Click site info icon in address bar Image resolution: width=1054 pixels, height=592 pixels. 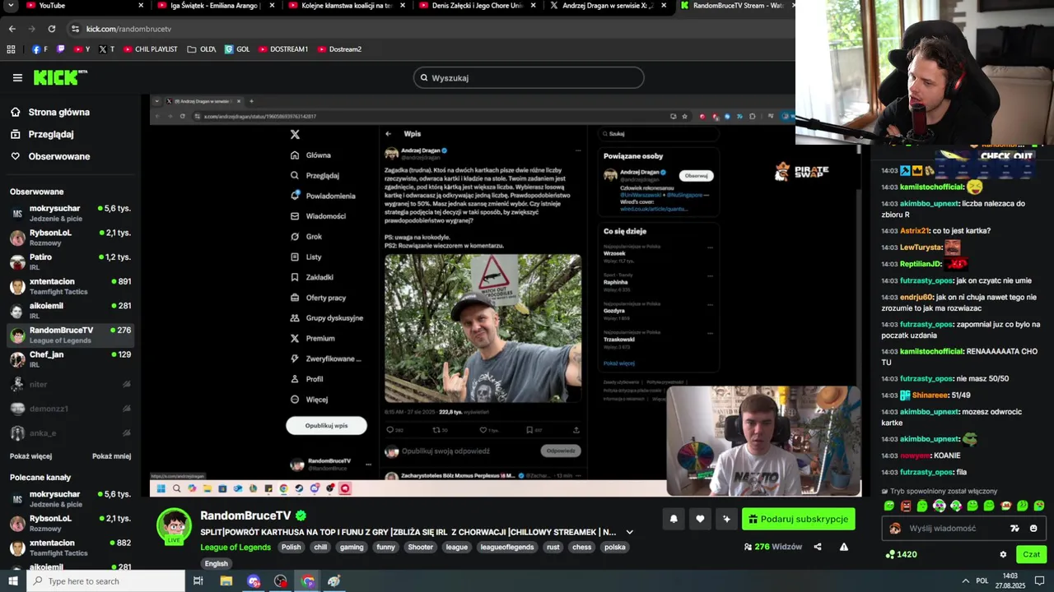[75, 29]
